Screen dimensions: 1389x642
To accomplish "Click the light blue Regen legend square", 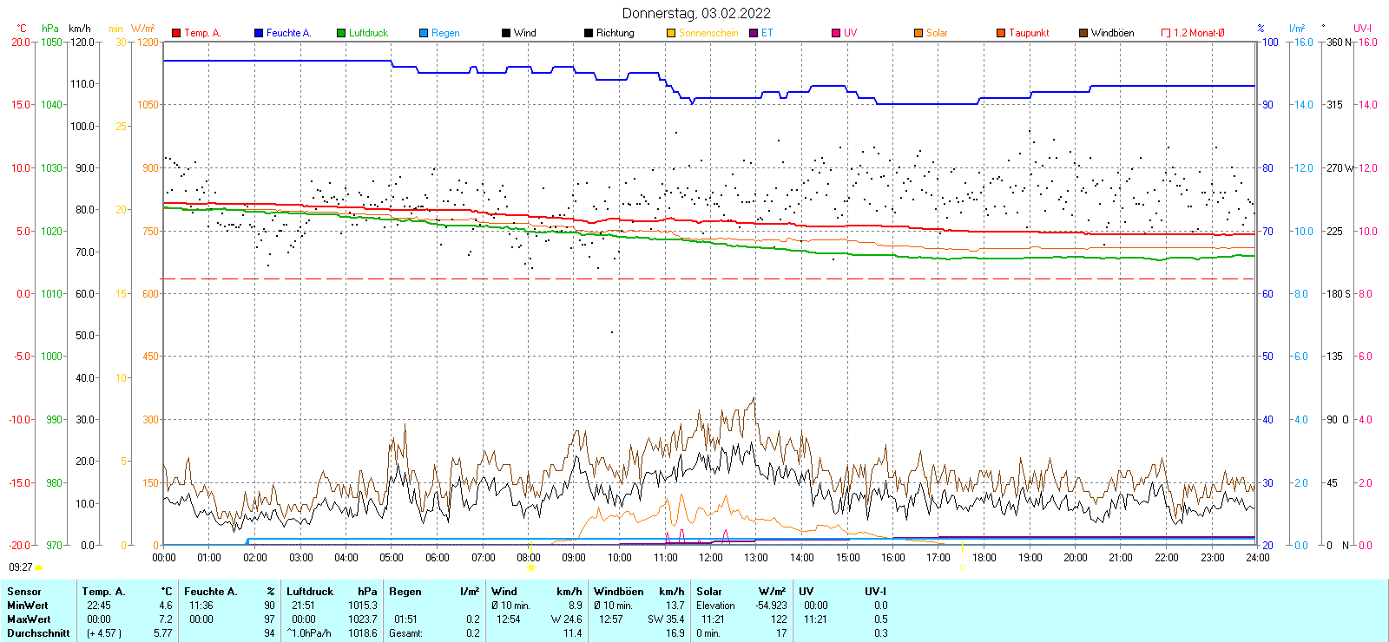I will (424, 33).
